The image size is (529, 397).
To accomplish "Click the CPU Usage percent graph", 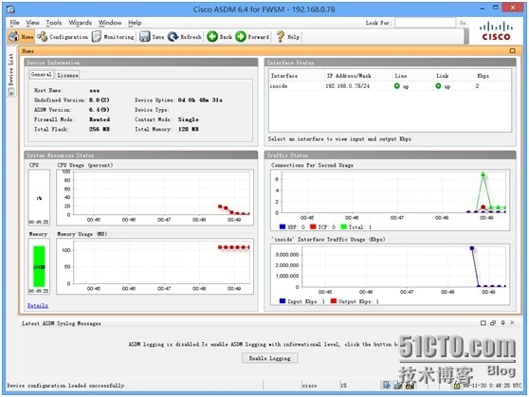I will point(155,197).
